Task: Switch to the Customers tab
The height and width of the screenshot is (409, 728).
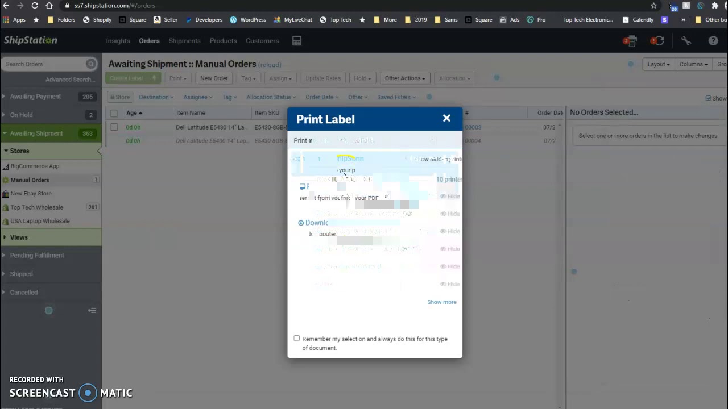Action: (262, 41)
